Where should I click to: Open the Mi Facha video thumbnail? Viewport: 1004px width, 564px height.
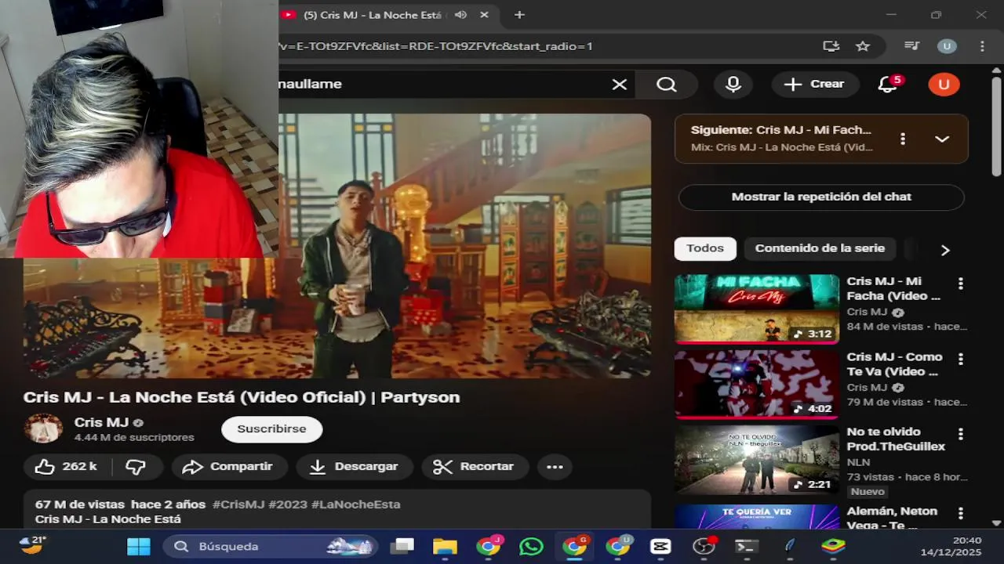756,309
